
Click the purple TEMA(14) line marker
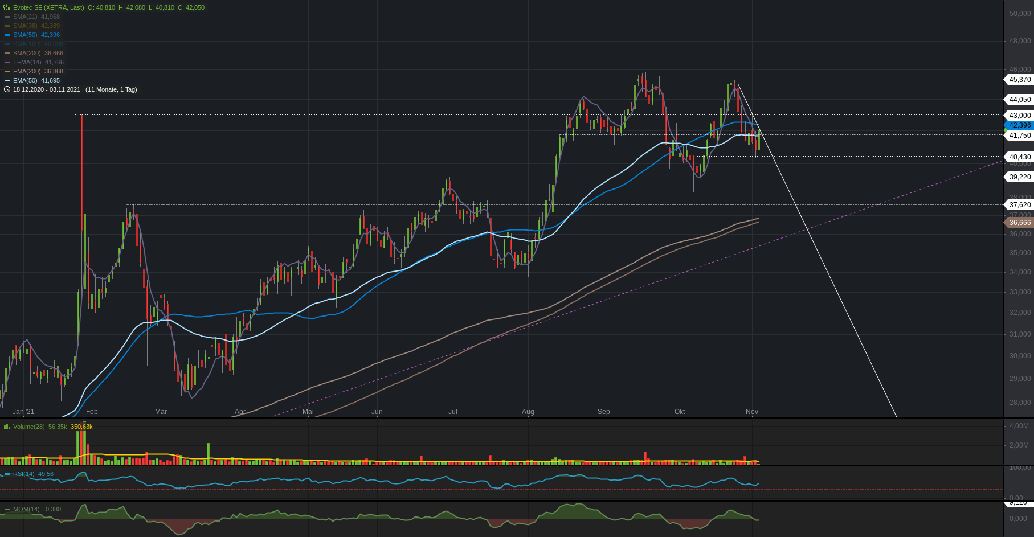point(7,62)
